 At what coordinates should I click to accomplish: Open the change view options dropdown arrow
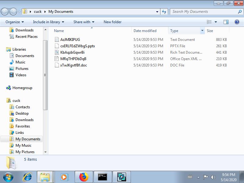[216, 22]
